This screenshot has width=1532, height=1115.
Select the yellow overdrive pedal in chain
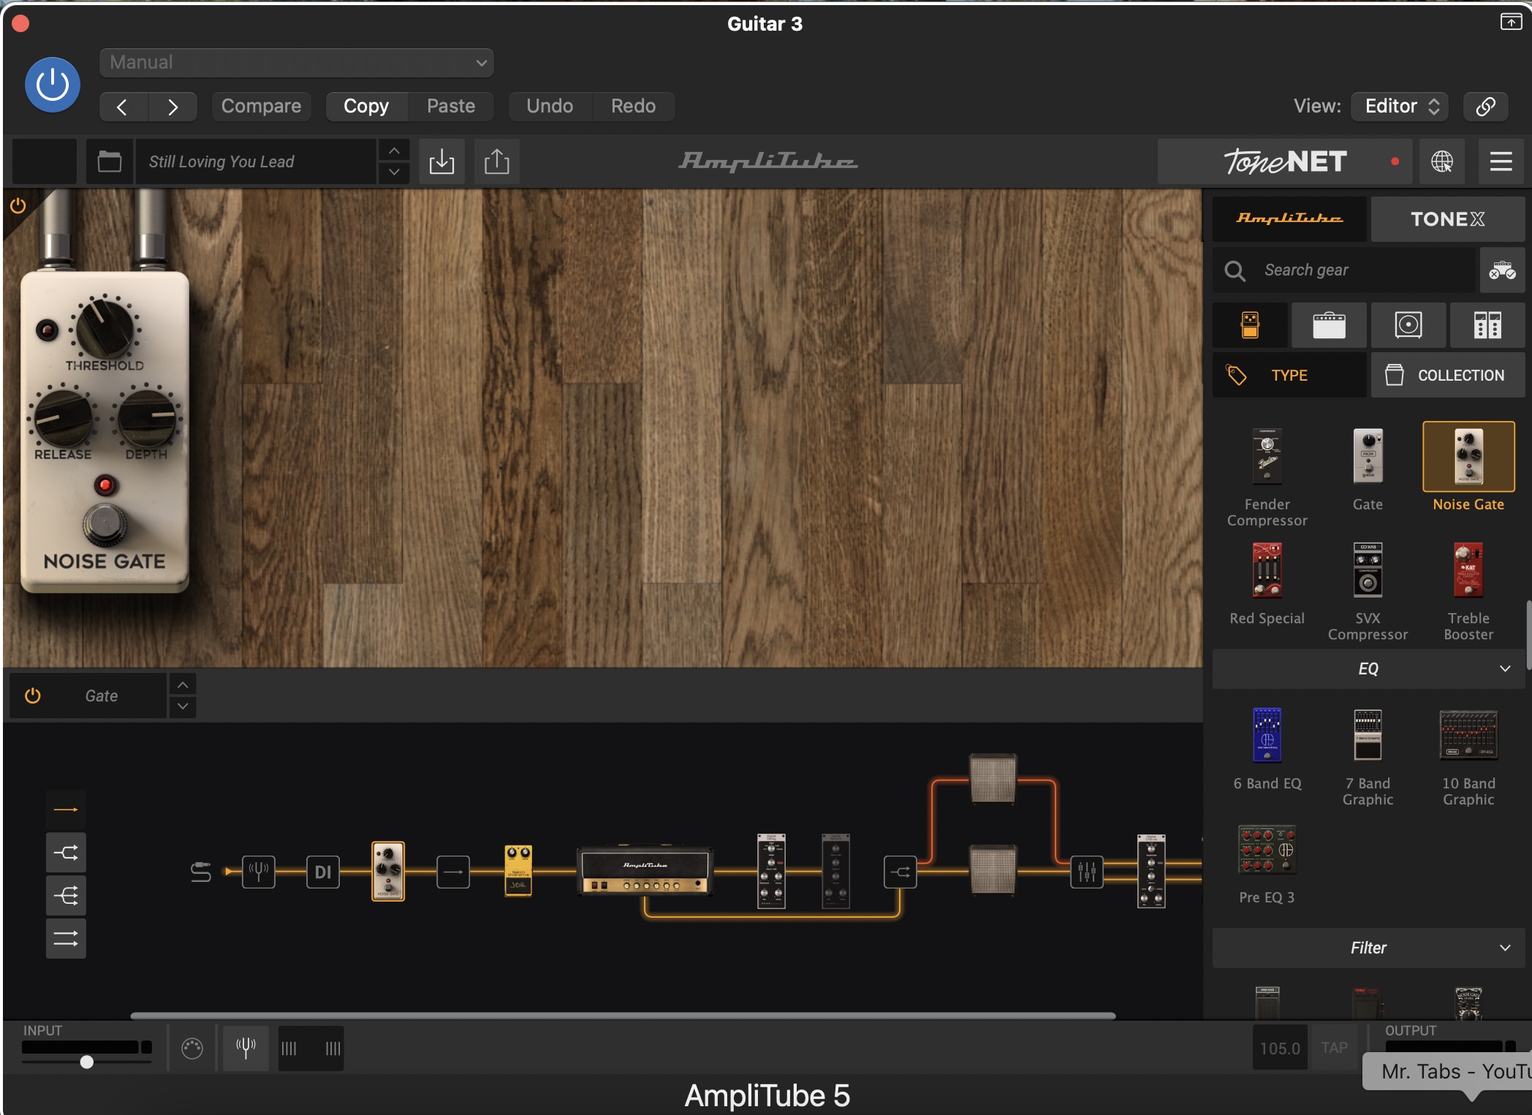(518, 870)
